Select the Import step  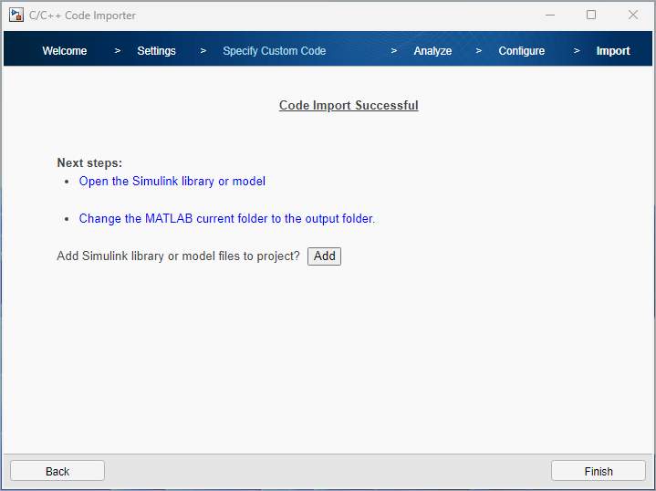(x=613, y=51)
